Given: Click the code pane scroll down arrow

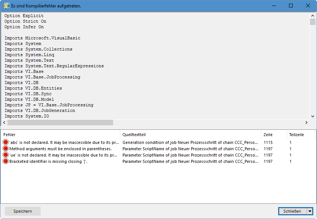Looking at the screenshot, I should click(x=313, y=116).
